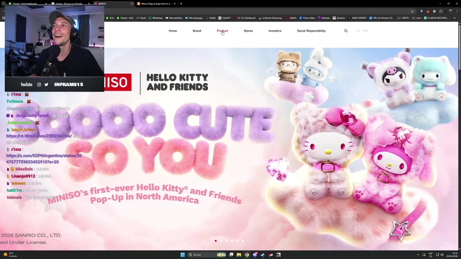Bookmark this page with the star icon

pyautogui.click(x=412, y=11)
